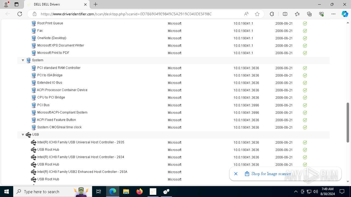Screen dimensions: 351x197
Task: Open Read aloud in address bar
Action: tap(246, 14)
